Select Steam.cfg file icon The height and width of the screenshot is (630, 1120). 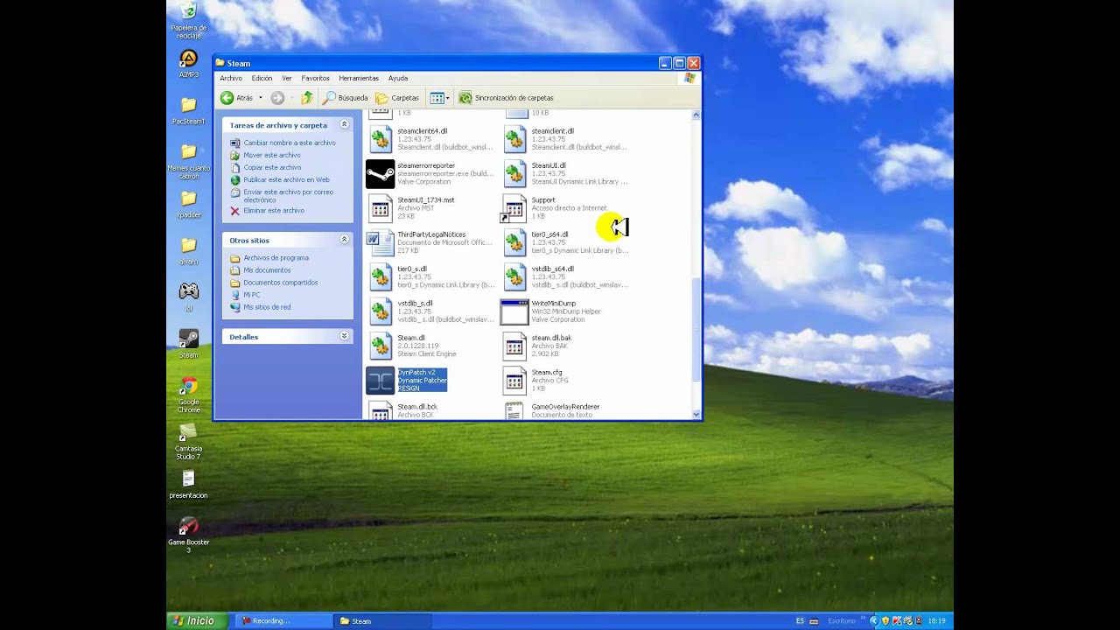coord(514,381)
